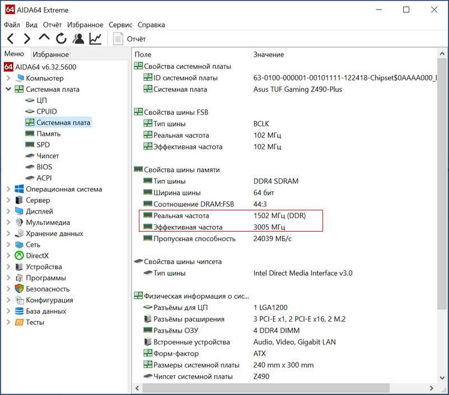
Task: Select the BIOS tree item
Action: [x=45, y=167]
